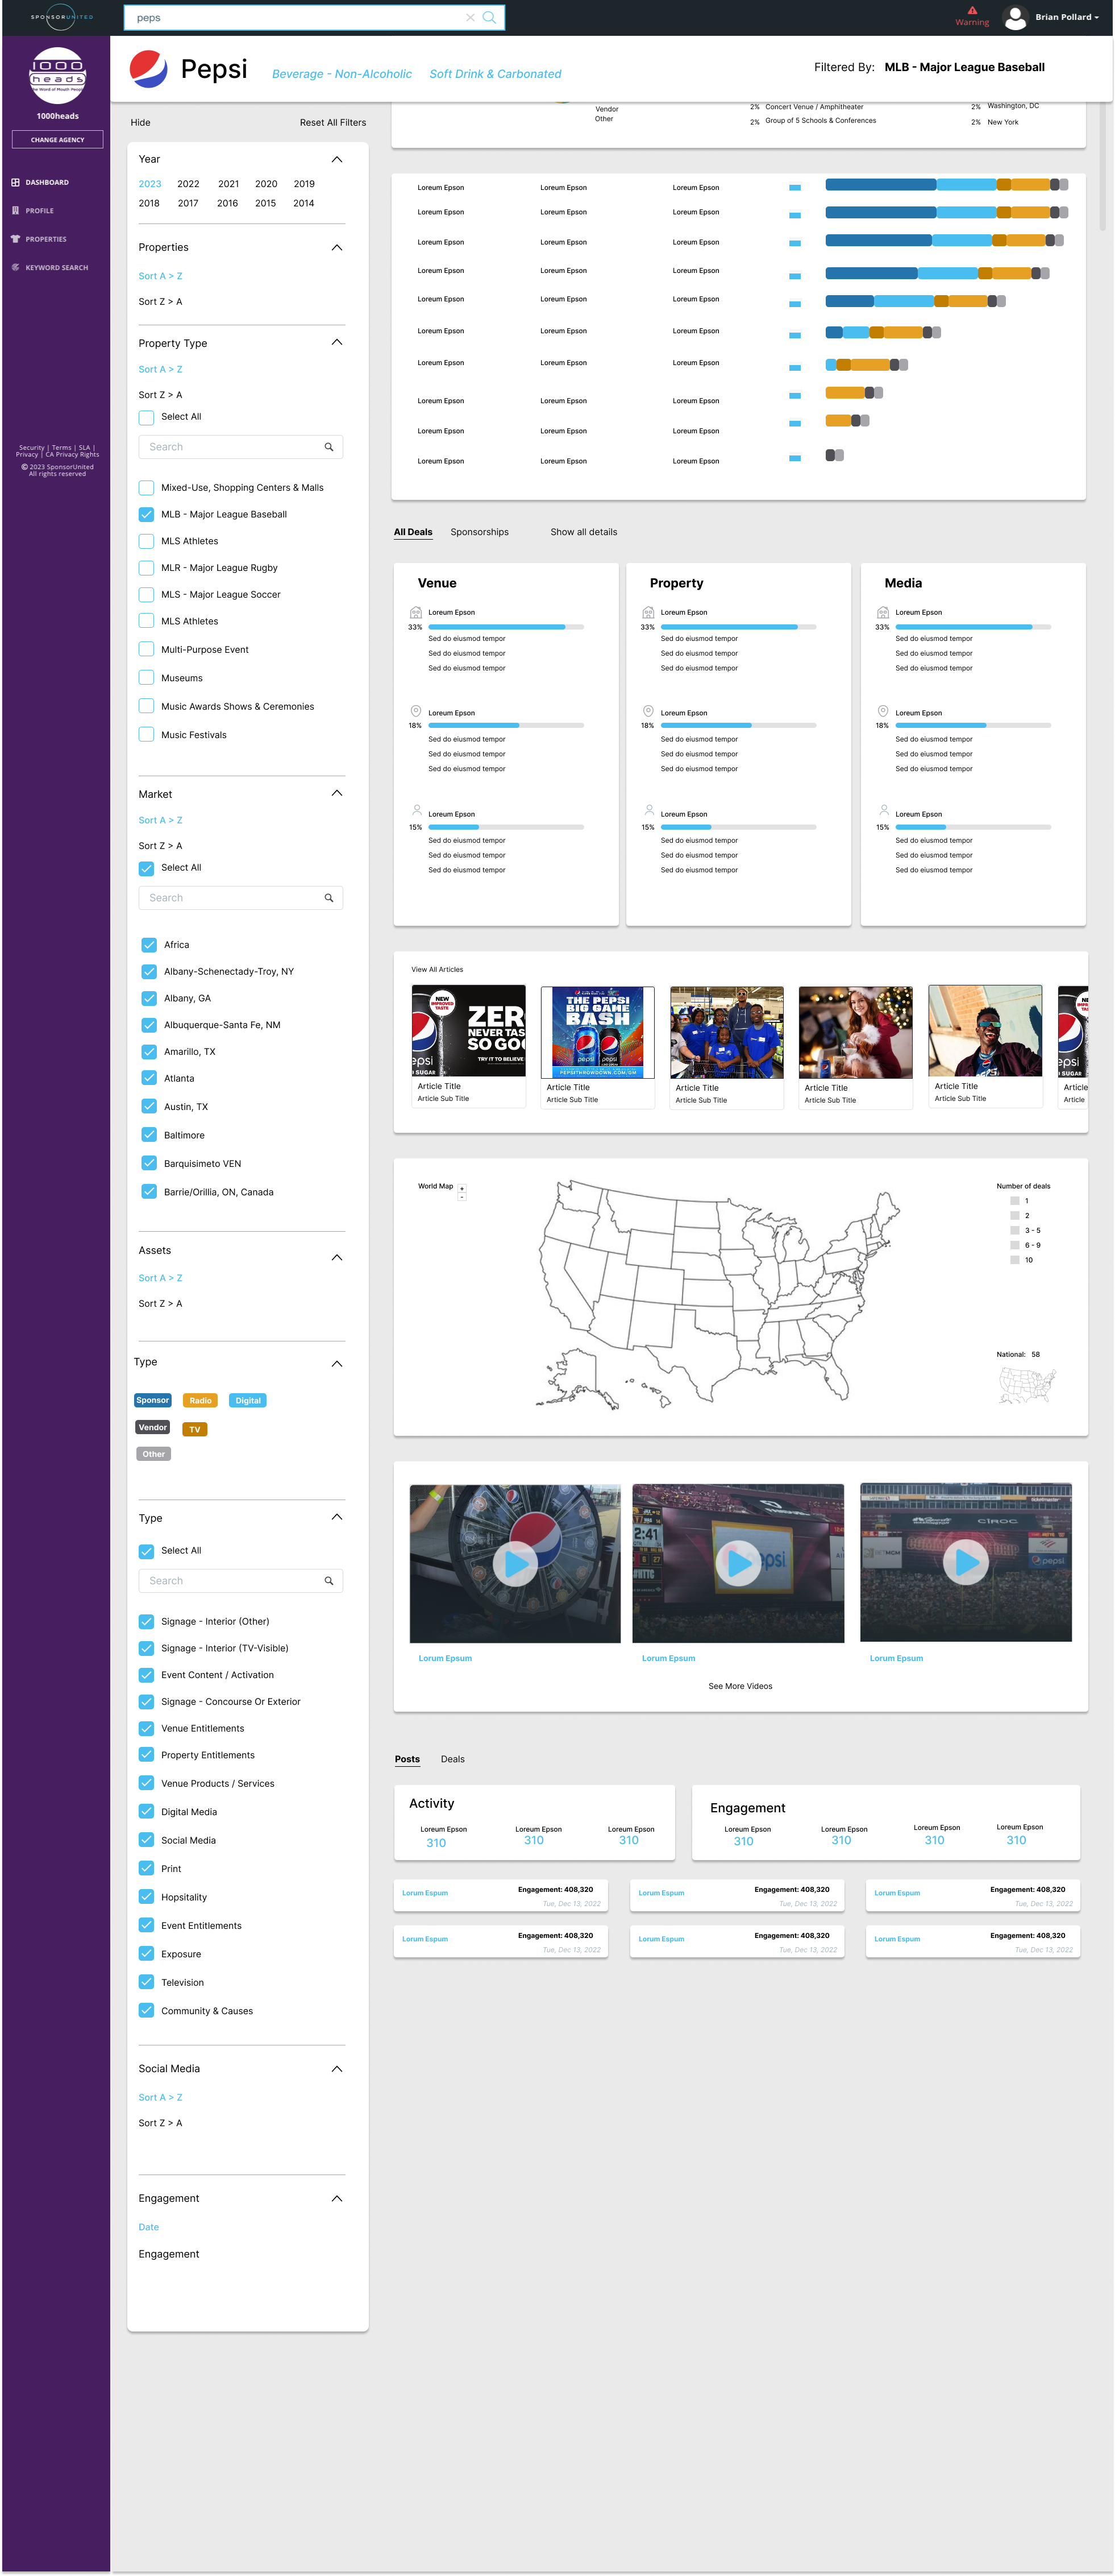Image resolution: width=1115 pixels, height=2576 pixels.
Task: Collapse the Year filter section
Action: coord(336,159)
